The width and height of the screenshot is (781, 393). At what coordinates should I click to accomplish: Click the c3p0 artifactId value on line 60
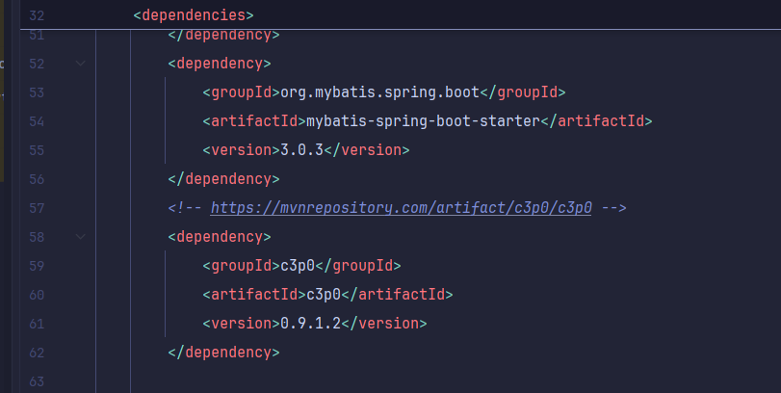pyautogui.click(x=323, y=295)
